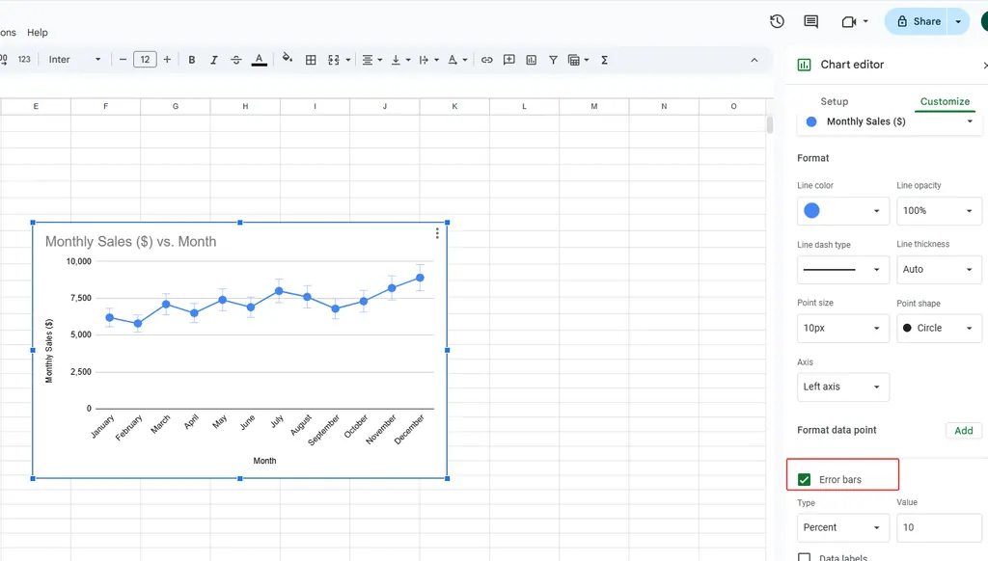Click Add for format data point
This screenshot has width=988, height=561.
point(963,431)
